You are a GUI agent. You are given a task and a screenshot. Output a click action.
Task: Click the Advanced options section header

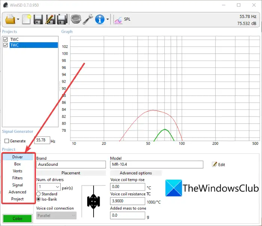pyautogui.click(x=135, y=173)
